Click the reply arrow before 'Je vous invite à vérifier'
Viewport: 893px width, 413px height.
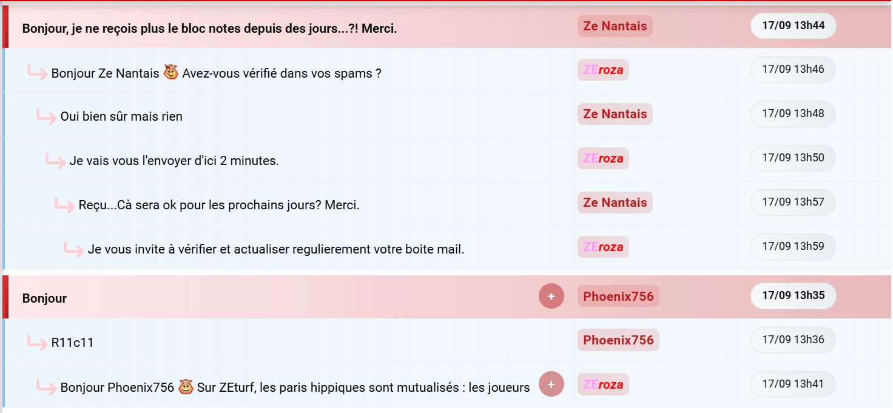click(74, 249)
